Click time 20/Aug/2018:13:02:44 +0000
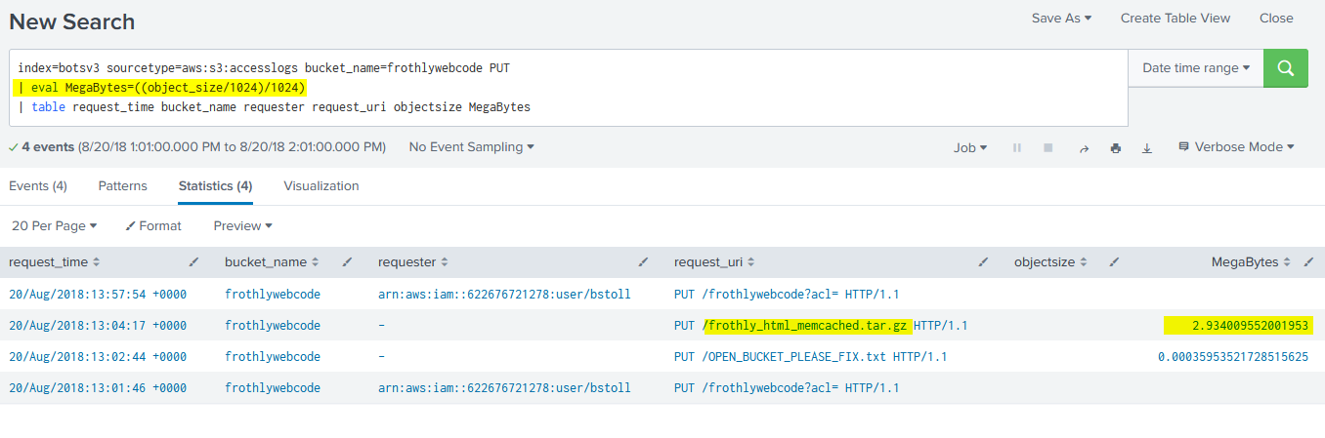The height and width of the screenshot is (438, 1325). 98,356
